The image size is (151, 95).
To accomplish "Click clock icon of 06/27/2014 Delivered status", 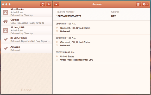I will (x=57, y=31).
